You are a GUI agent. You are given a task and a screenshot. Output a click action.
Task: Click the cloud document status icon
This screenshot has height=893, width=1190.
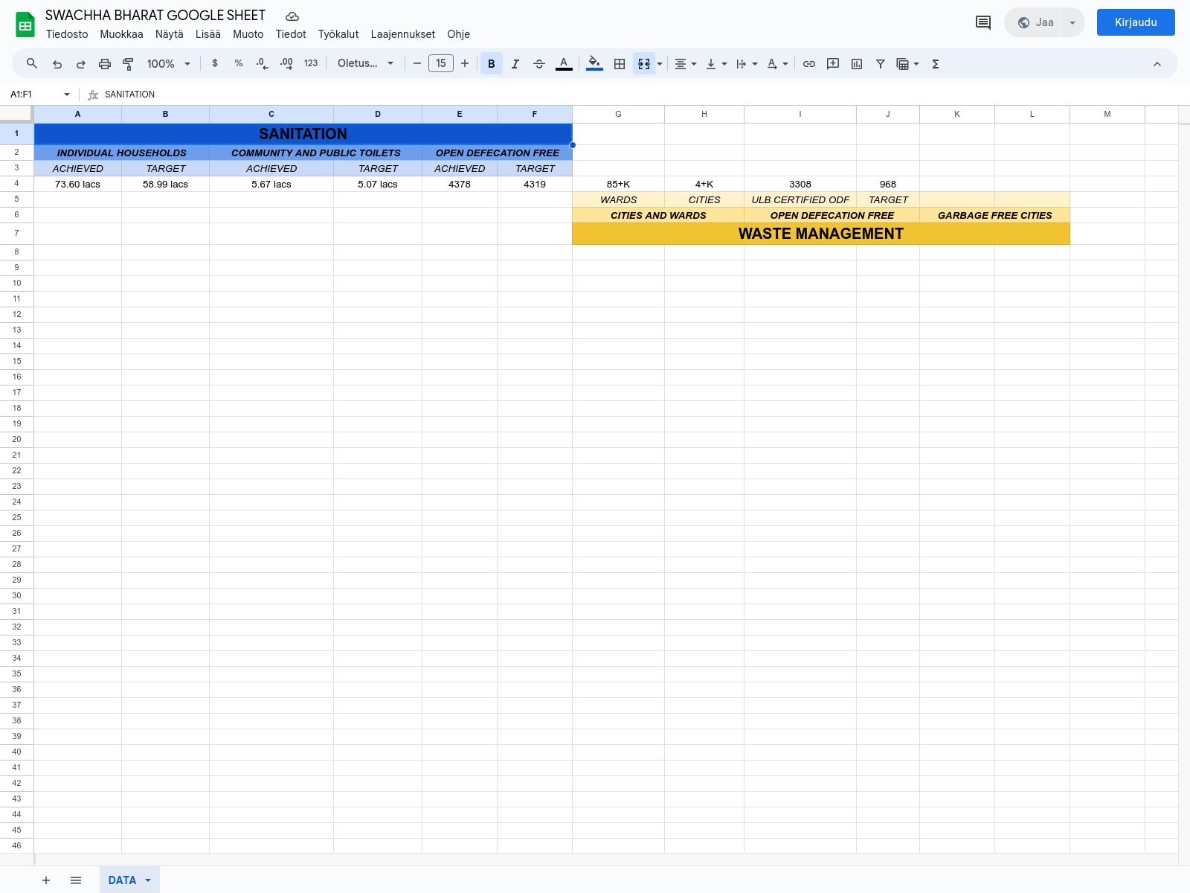click(292, 16)
